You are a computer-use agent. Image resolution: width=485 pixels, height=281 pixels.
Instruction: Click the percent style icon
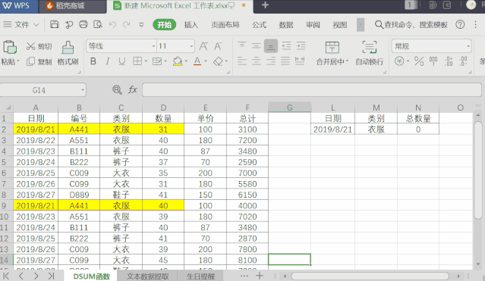(x=419, y=61)
